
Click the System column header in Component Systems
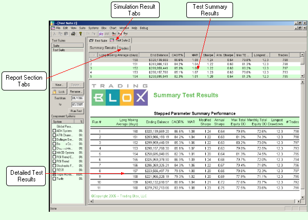click(63, 121)
